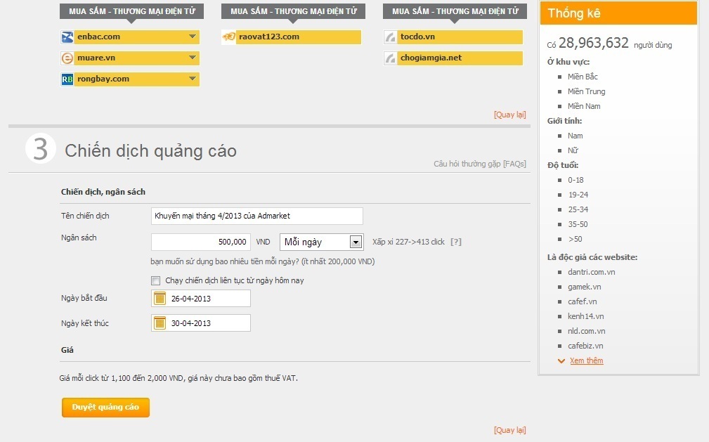Click 'cafebiz.vn' in website list

[x=585, y=346]
